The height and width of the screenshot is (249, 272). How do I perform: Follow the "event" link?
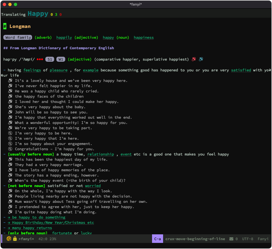pos(126,154)
